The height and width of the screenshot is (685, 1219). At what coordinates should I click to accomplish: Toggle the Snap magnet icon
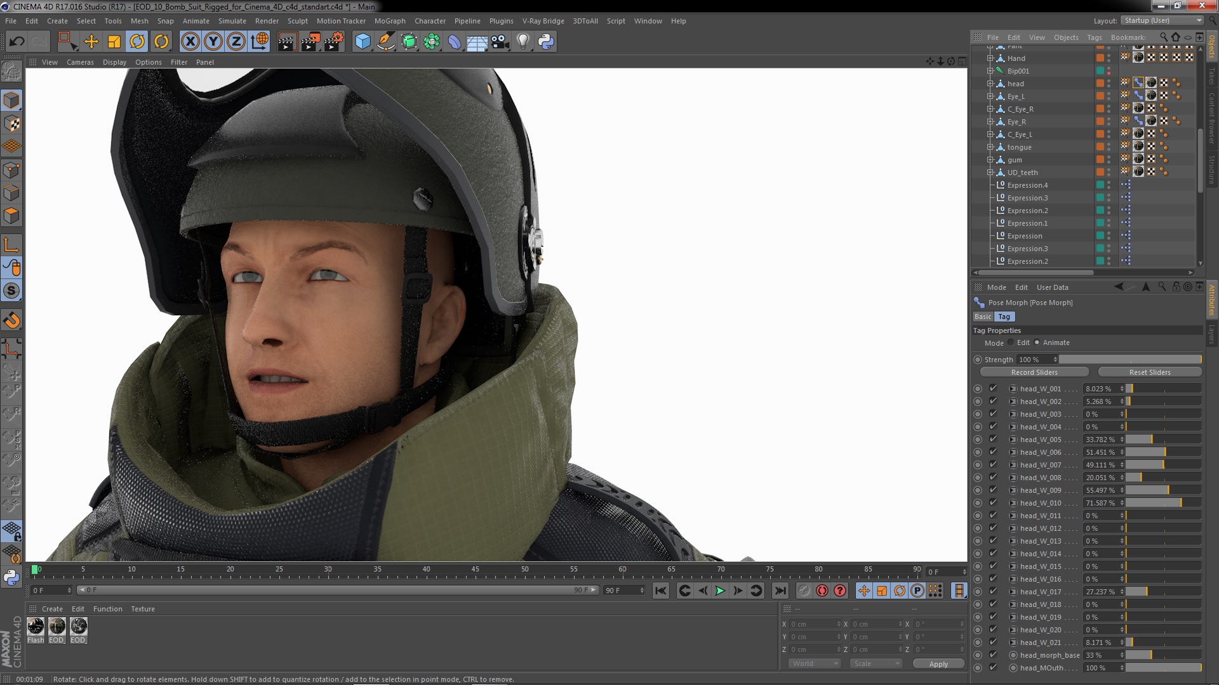point(11,320)
